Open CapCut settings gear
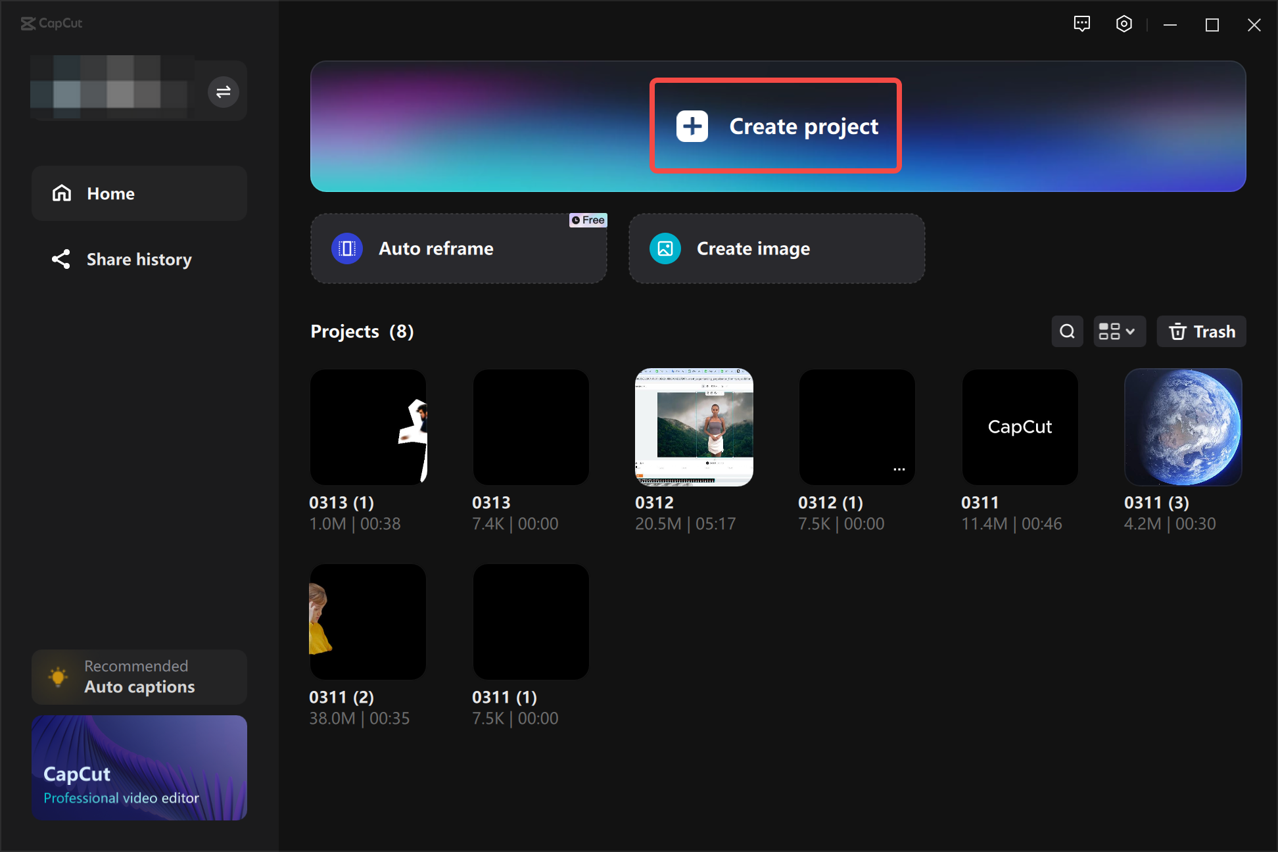The image size is (1278, 852). click(x=1124, y=24)
